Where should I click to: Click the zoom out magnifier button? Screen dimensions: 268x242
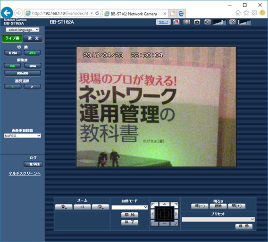click(x=64, y=207)
